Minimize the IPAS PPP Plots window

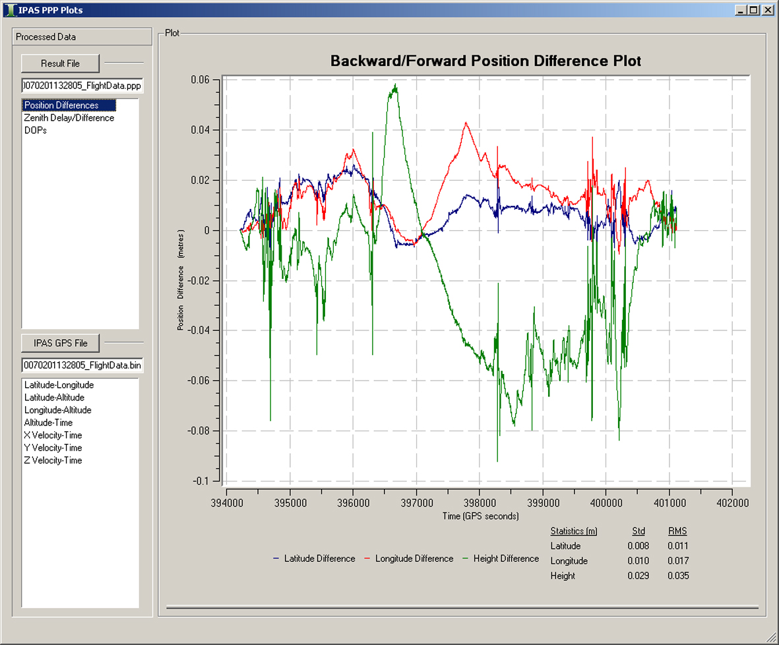click(x=742, y=10)
